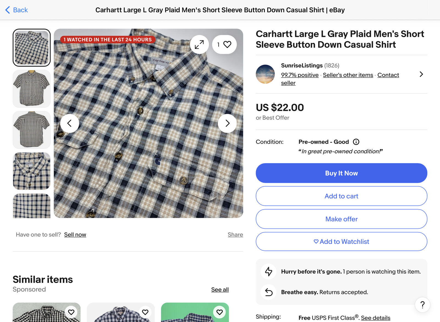The width and height of the screenshot is (440, 322).
Task: Open condition info icon next to Pre-owned
Action: click(356, 142)
